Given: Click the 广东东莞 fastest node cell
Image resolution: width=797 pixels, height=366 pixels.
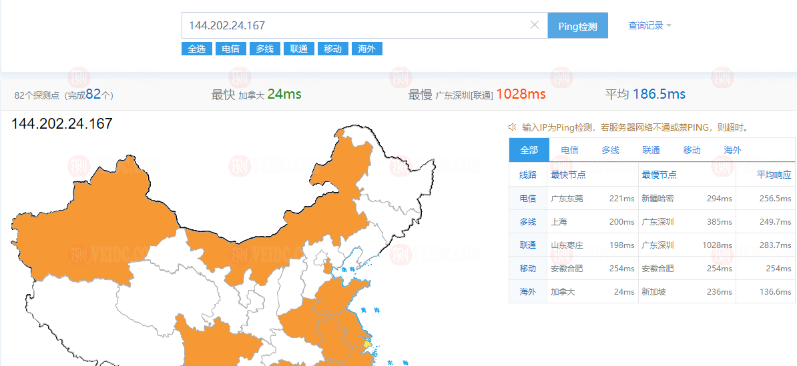Looking at the screenshot, I should [567, 199].
